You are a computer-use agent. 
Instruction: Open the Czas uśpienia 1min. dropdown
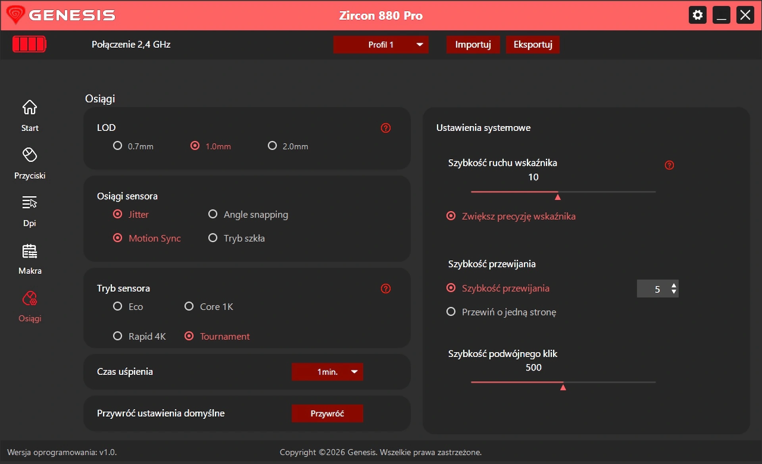tap(327, 372)
